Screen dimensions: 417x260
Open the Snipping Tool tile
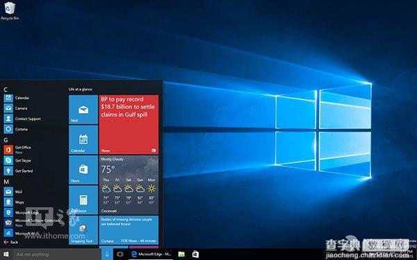tap(83, 230)
